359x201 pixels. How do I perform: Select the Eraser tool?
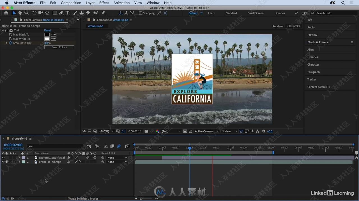tap(88, 13)
